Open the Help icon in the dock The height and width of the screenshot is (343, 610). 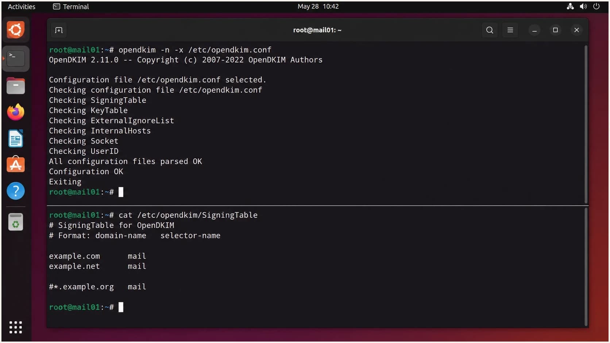16,191
